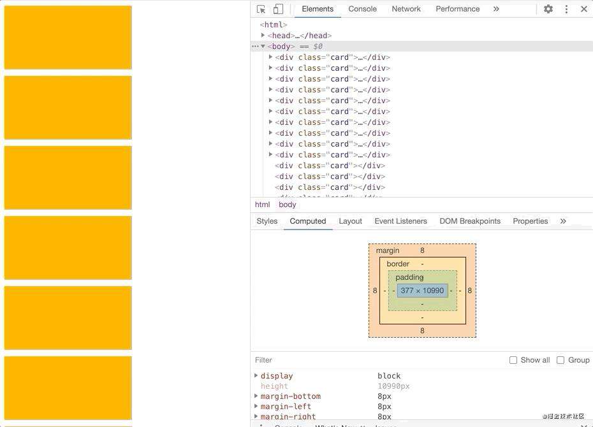Open the Network tab
Screen dimensions: 593x427
coord(406,9)
